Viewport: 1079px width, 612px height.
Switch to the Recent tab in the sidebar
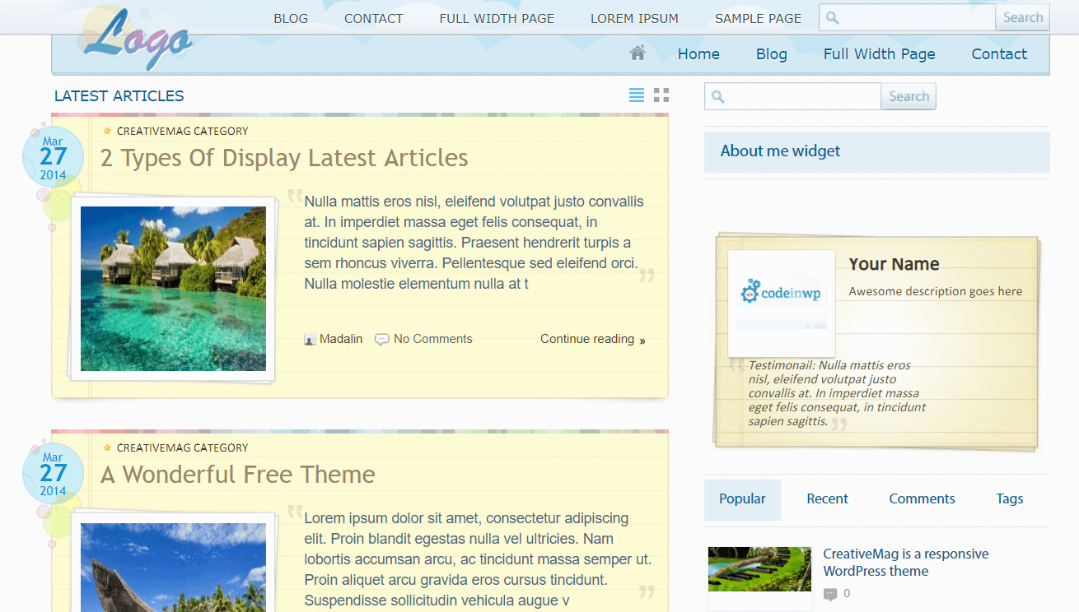tap(827, 498)
